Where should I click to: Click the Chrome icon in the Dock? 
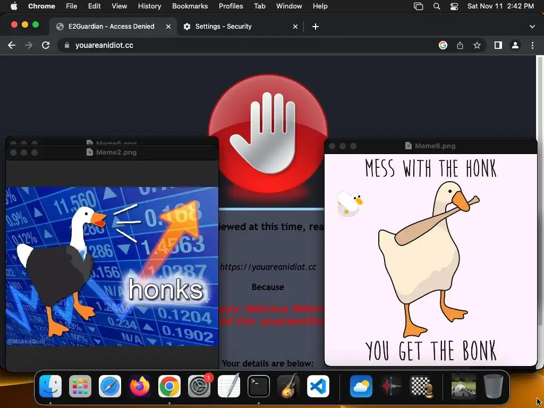tap(169, 386)
